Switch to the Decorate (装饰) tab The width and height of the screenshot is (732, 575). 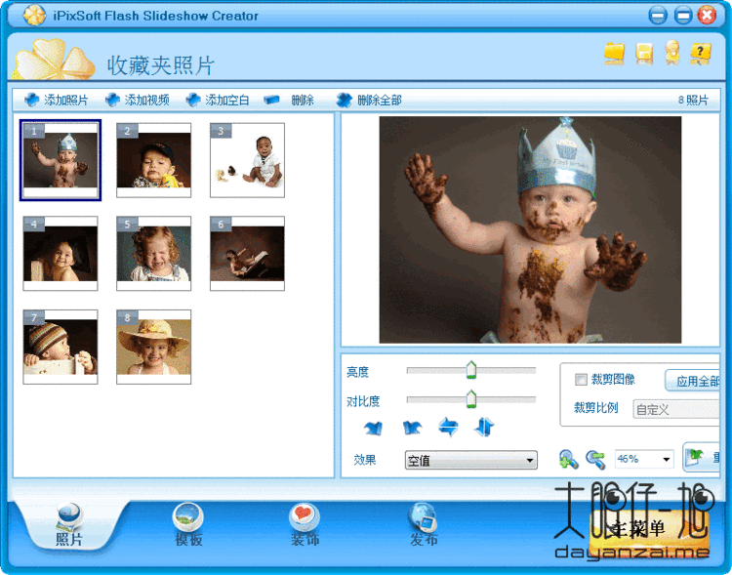[x=305, y=524]
